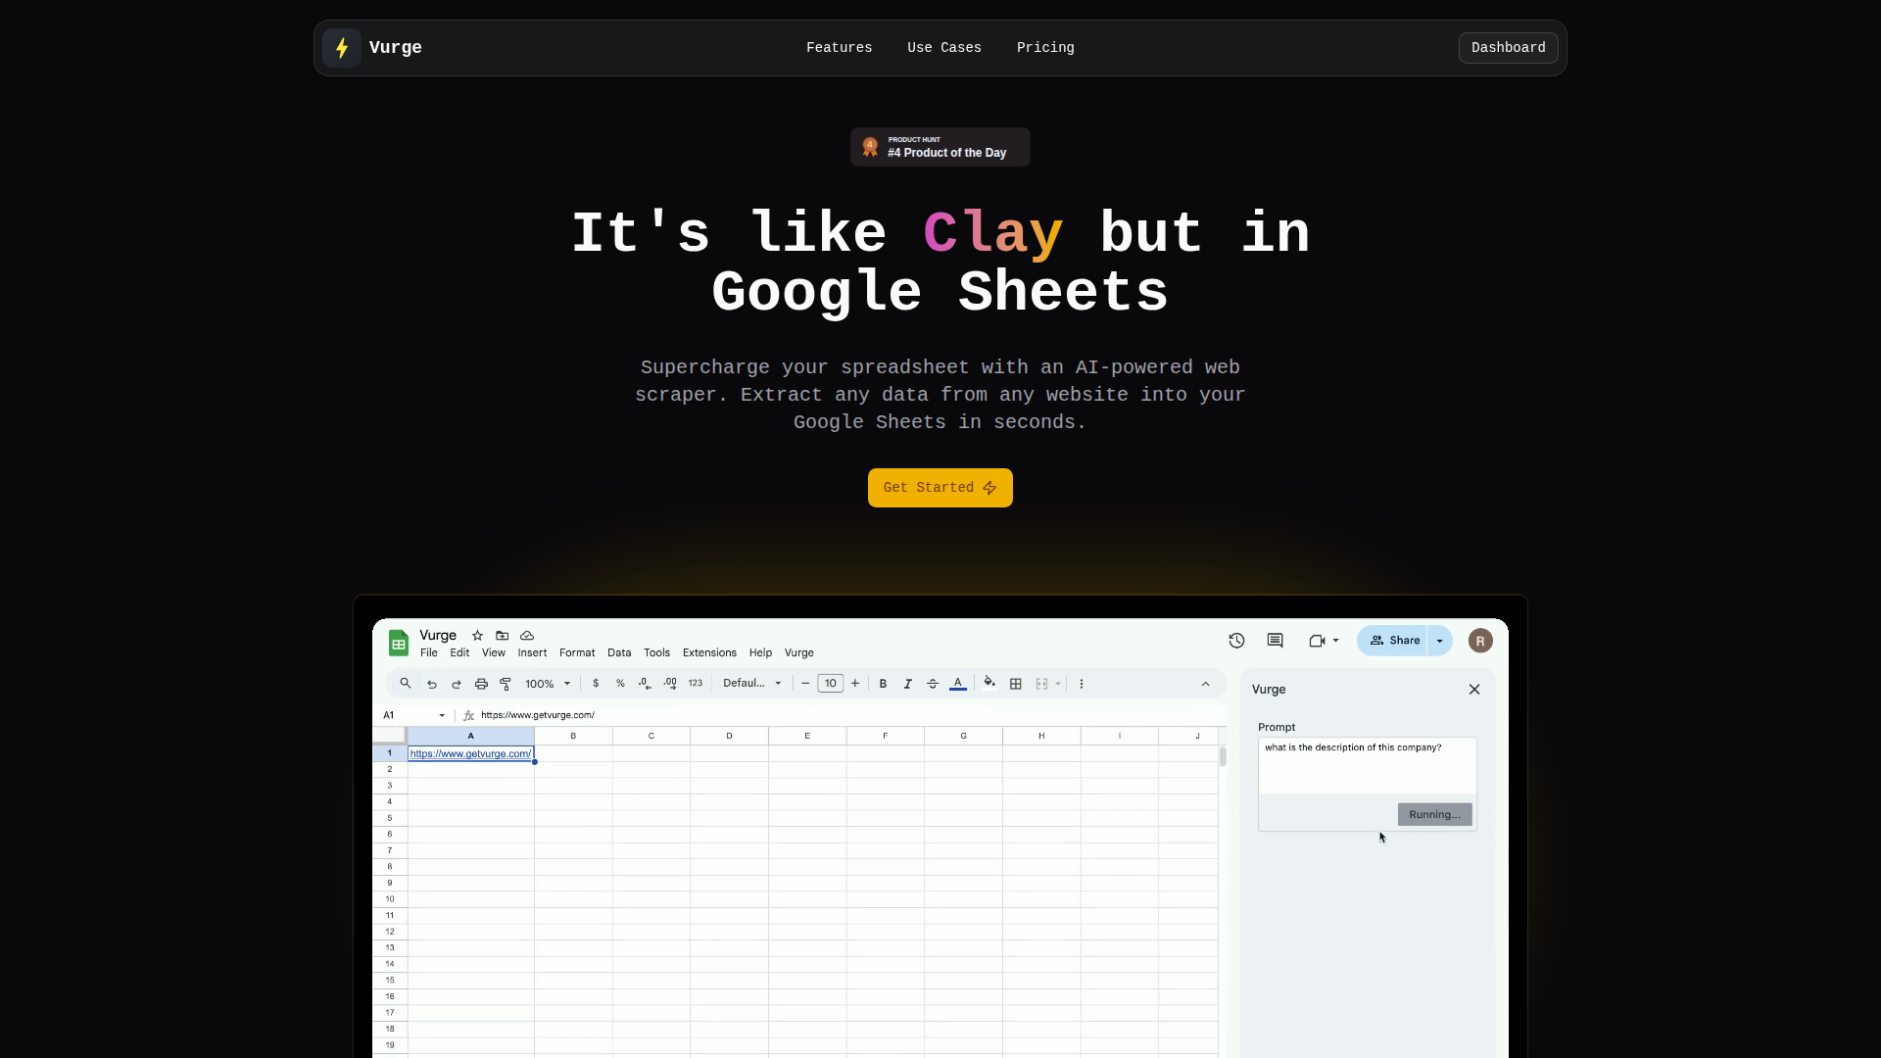Open the Extensions menu in Sheets
This screenshot has height=1058, width=1881.
[x=709, y=653]
